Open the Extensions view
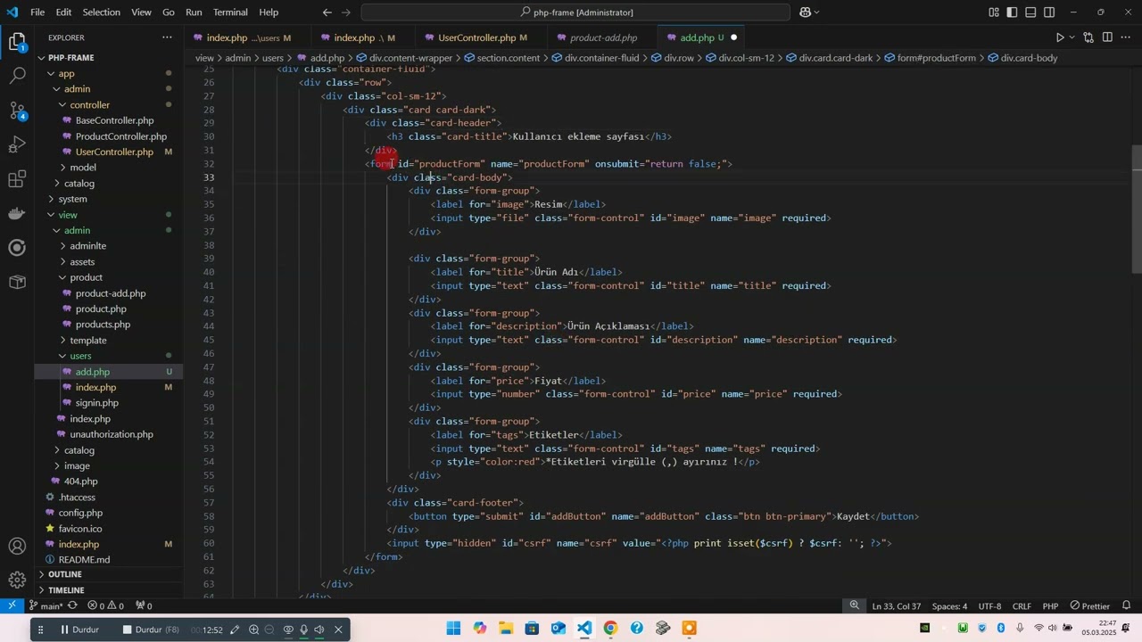This screenshot has height=642, width=1142. click(x=17, y=179)
